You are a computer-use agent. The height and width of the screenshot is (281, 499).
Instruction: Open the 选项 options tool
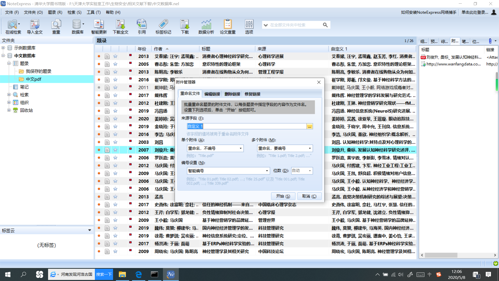249,26
